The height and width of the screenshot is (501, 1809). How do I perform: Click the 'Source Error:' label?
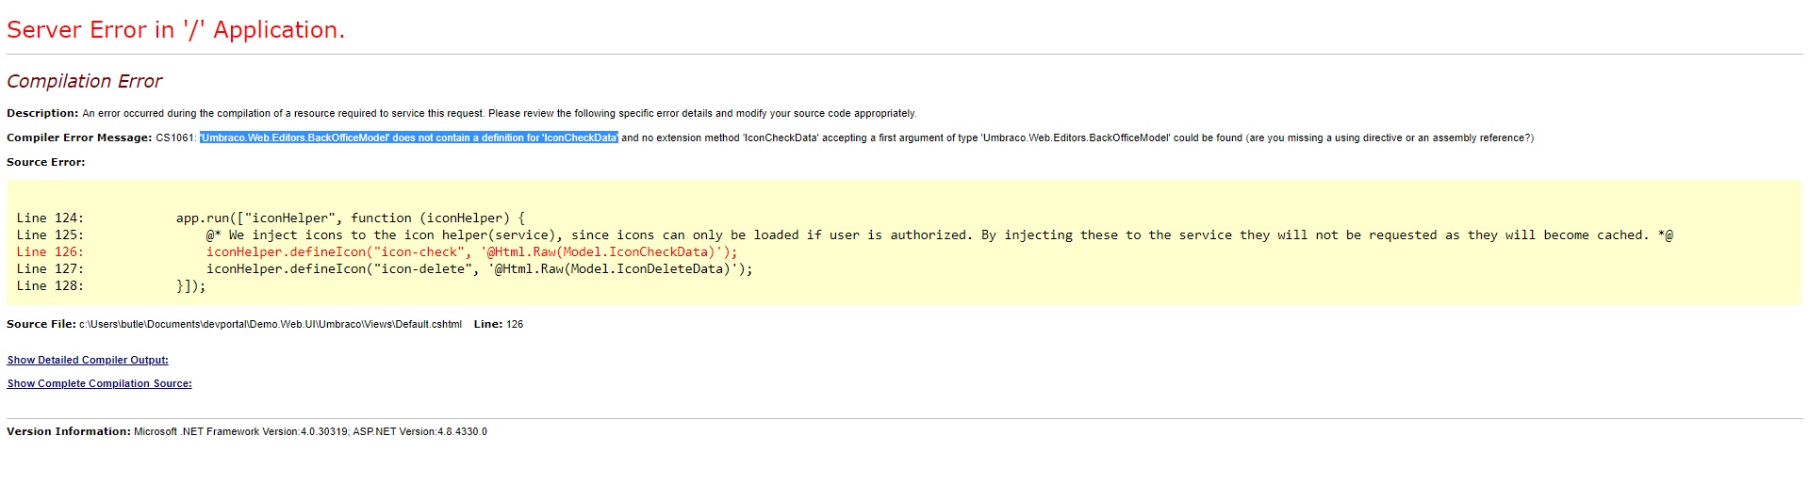pyautogui.click(x=45, y=162)
